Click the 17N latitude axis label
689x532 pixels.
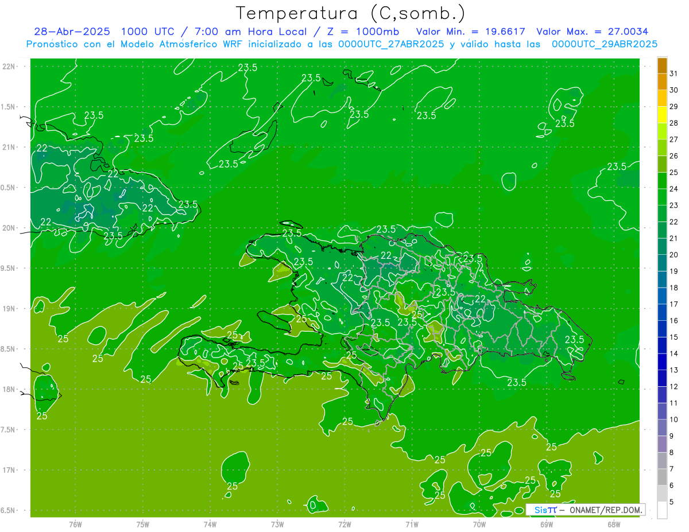point(9,470)
